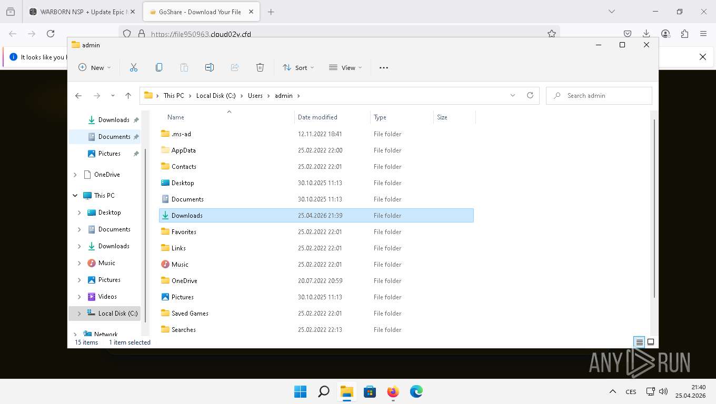
Task: Reload the Firefox page
Action: [51, 34]
